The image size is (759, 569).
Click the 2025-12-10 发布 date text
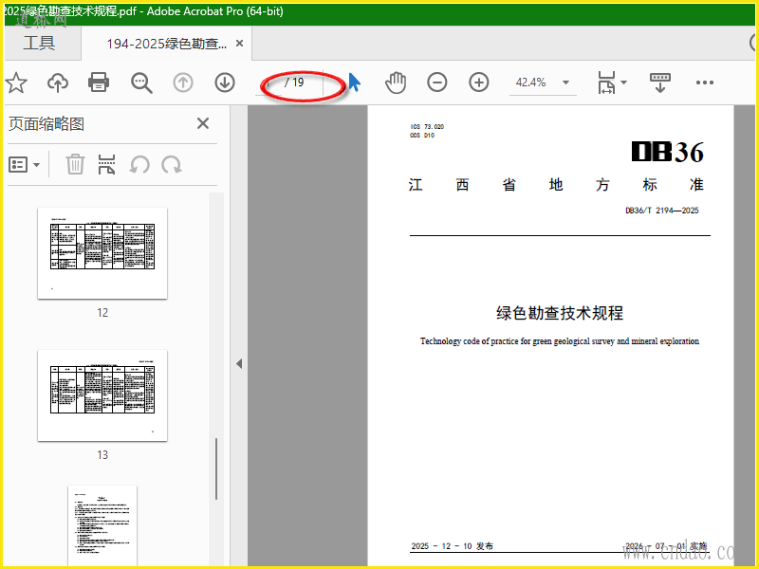click(453, 546)
